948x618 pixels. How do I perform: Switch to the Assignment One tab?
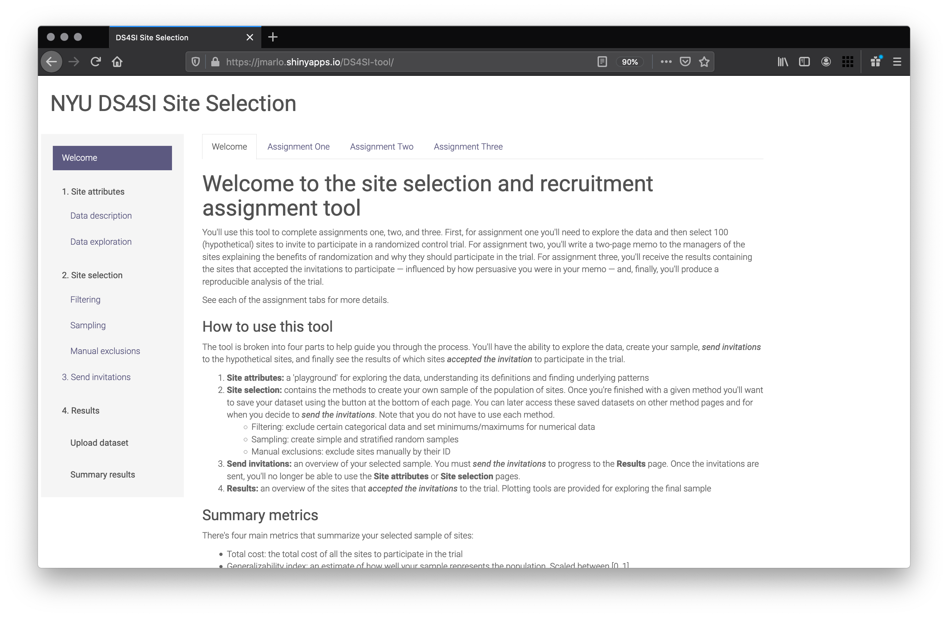pyautogui.click(x=298, y=147)
